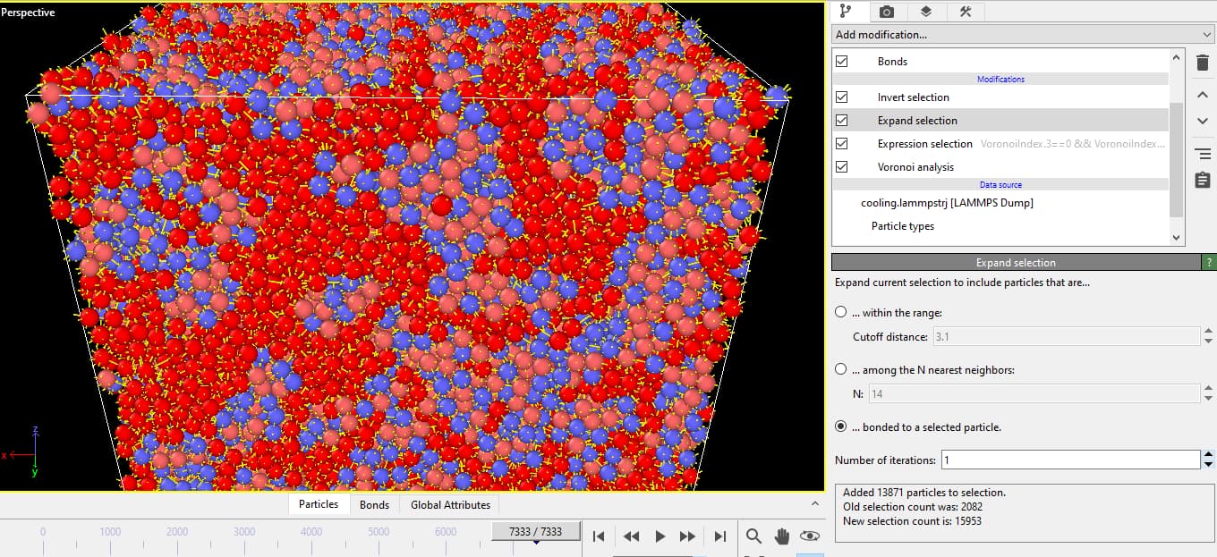The height and width of the screenshot is (557, 1217).
Task: Play the animation
Action: [x=660, y=536]
